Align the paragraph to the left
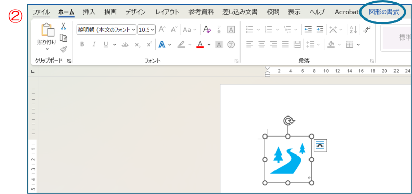 [x=249, y=45]
